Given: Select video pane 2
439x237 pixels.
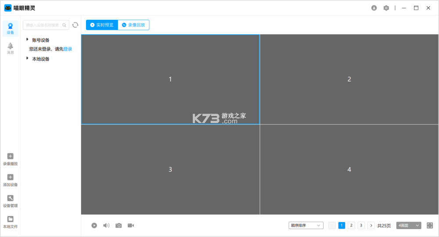Looking at the screenshot, I should (349, 79).
